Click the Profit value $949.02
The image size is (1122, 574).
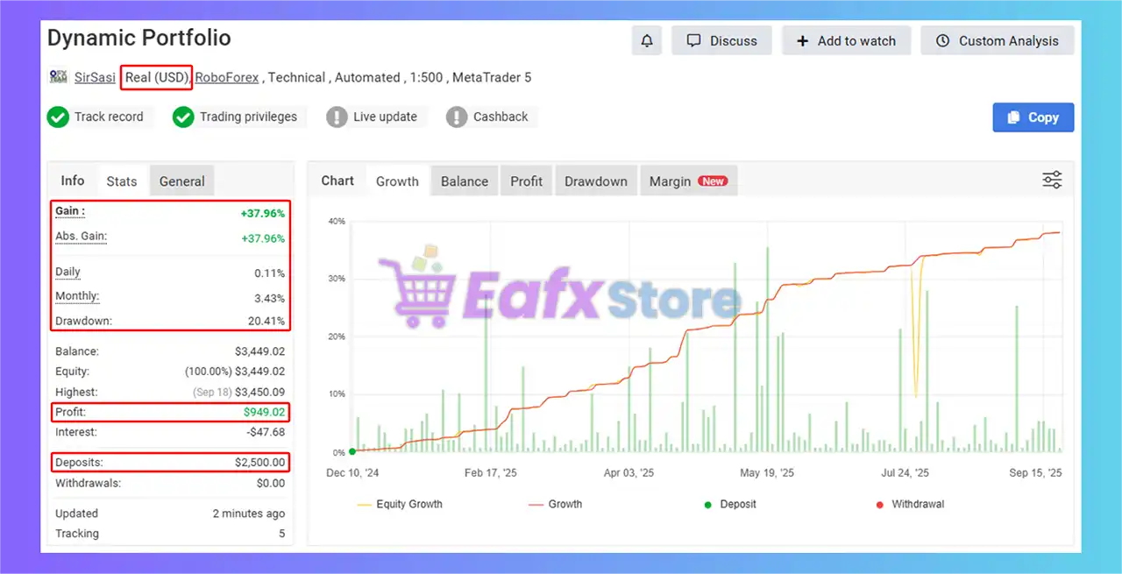(264, 412)
